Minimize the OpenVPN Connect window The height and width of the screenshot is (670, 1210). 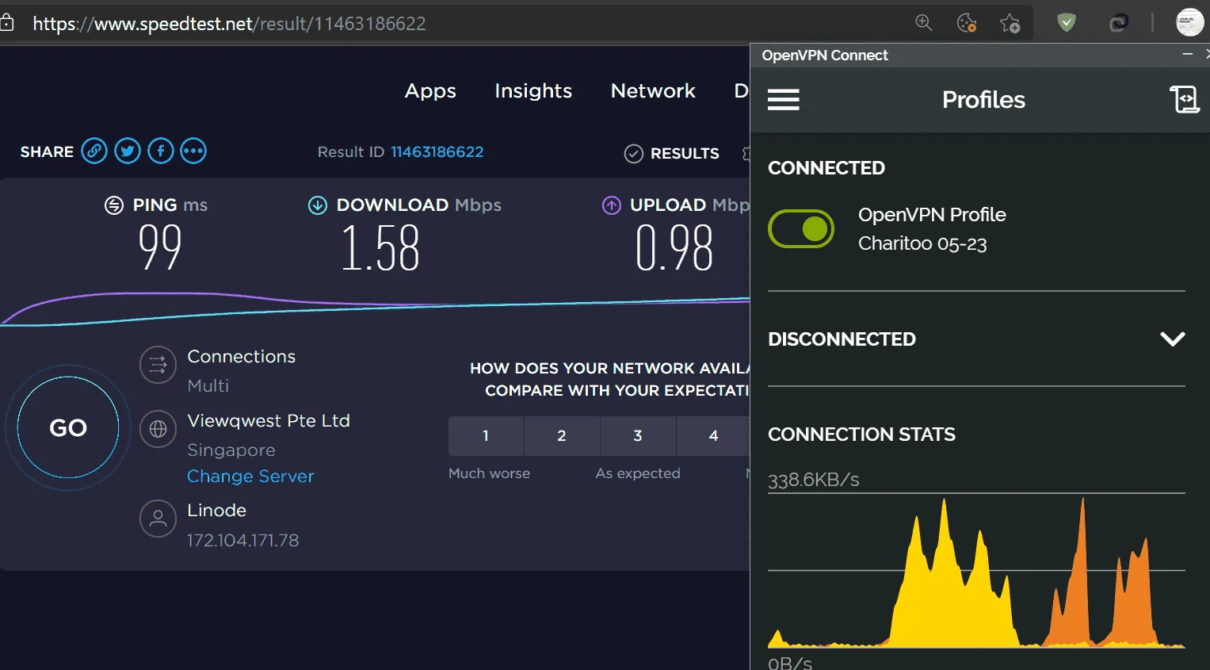pos(1187,54)
